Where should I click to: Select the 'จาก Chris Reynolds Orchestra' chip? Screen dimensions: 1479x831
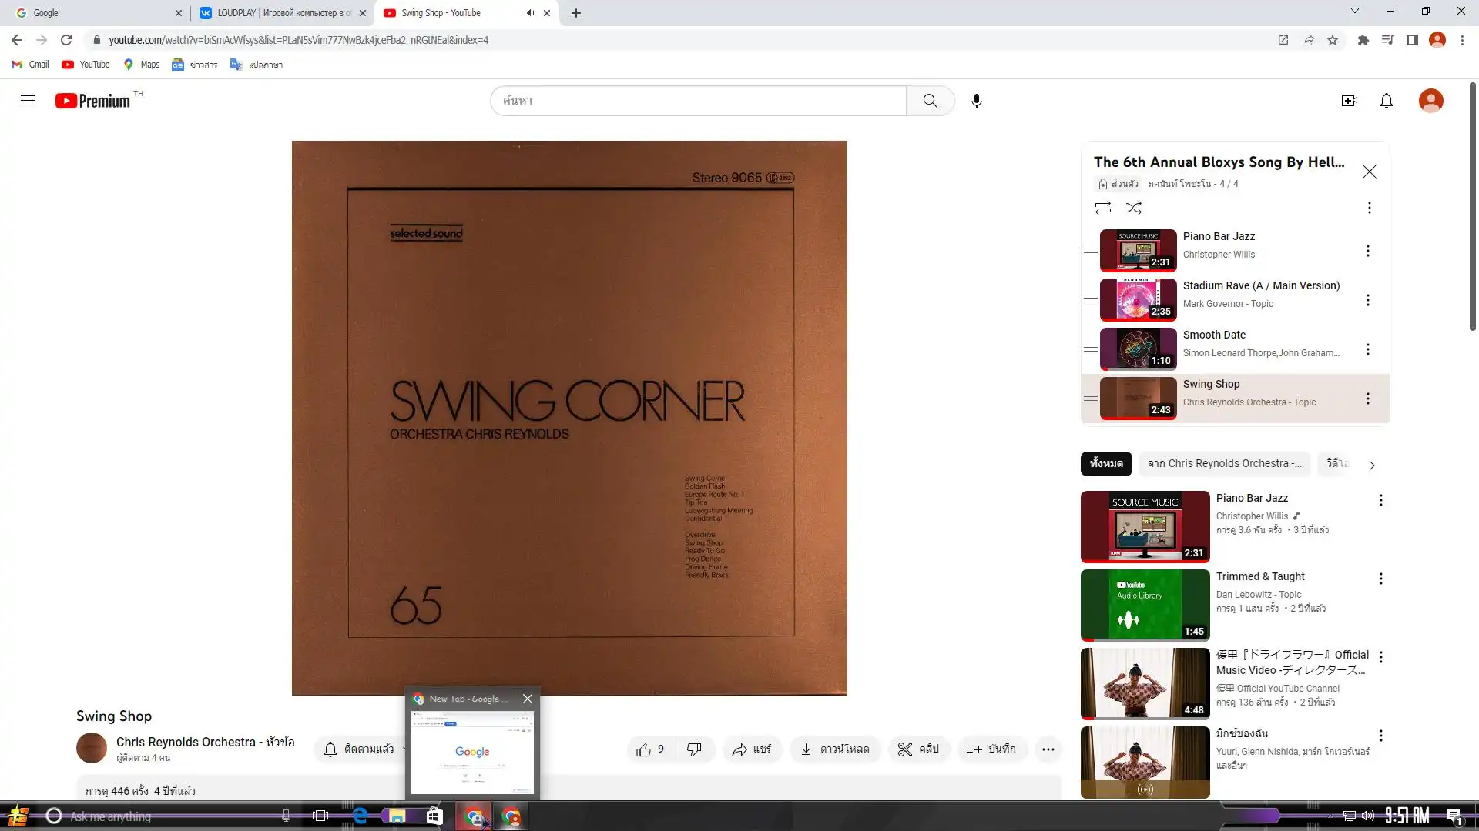pyautogui.click(x=1223, y=463)
